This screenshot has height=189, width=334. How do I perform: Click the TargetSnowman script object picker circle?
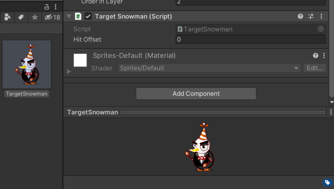pos(321,29)
